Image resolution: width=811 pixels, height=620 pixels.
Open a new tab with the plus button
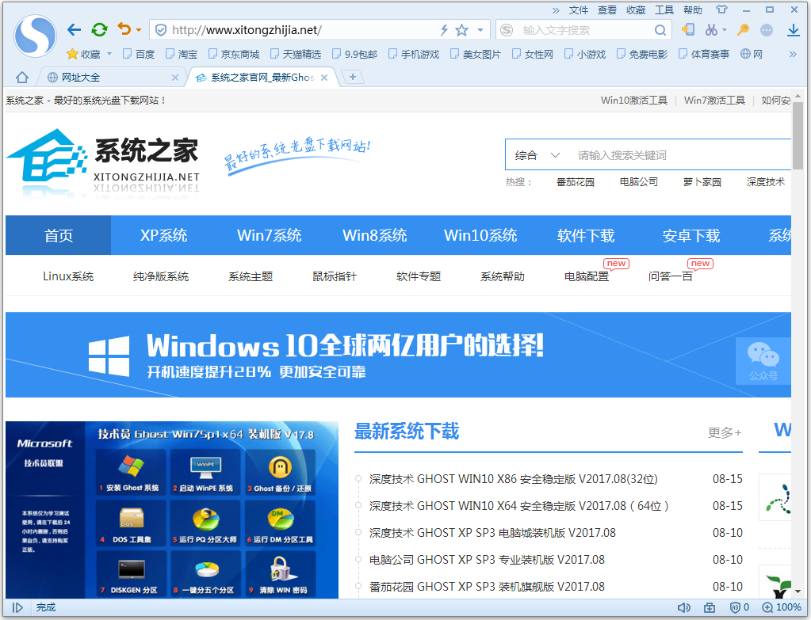click(x=352, y=77)
